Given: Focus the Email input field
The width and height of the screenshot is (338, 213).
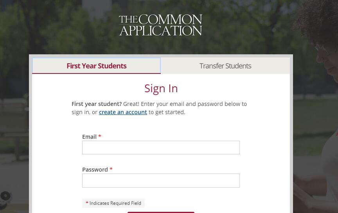Looking at the screenshot, I should tap(161, 148).
